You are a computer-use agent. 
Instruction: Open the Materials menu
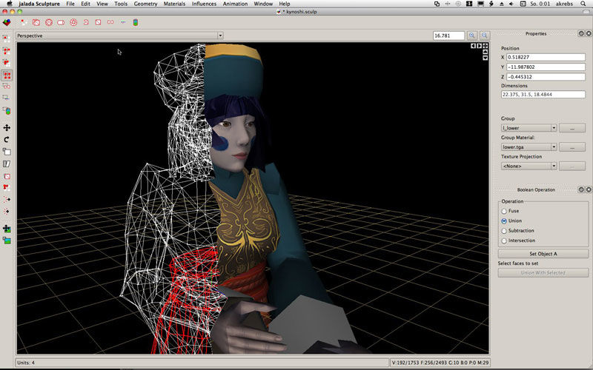coord(174,4)
